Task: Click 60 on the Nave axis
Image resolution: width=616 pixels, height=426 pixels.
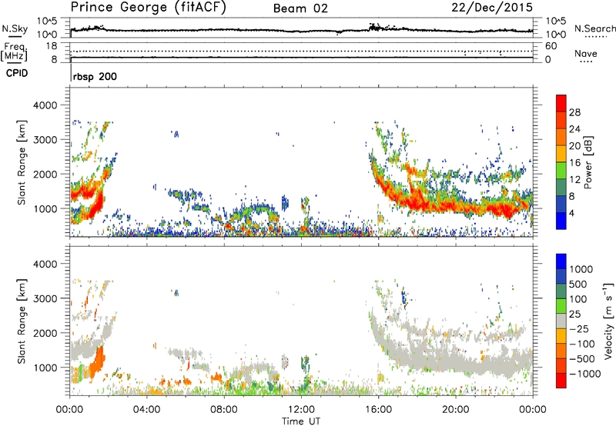Action: [x=551, y=46]
